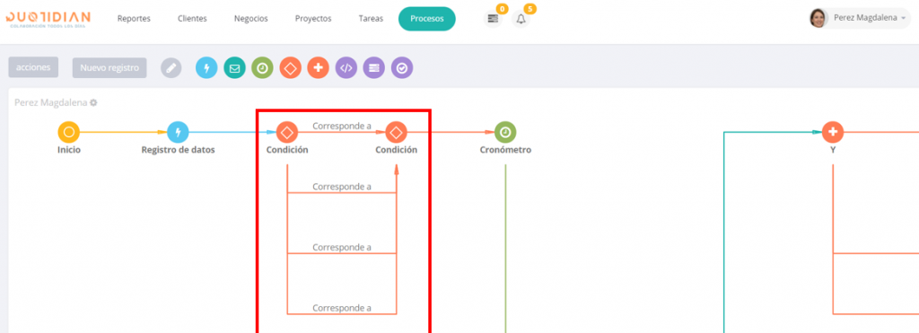Select the purple checkmark toolbar icon
Screen dimensions: 919x333
point(402,68)
